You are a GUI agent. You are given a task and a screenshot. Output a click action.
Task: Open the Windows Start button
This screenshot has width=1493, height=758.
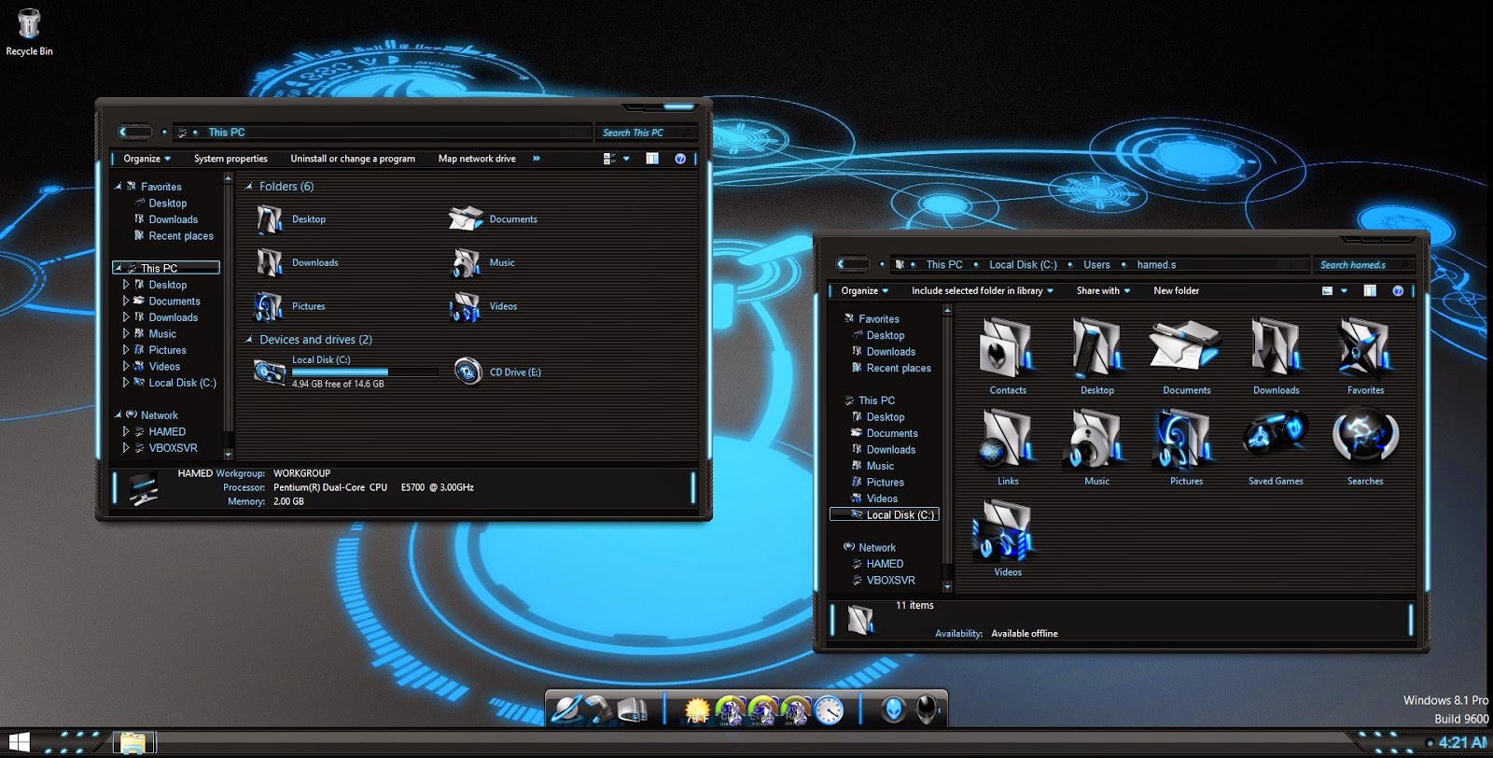(x=20, y=743)
